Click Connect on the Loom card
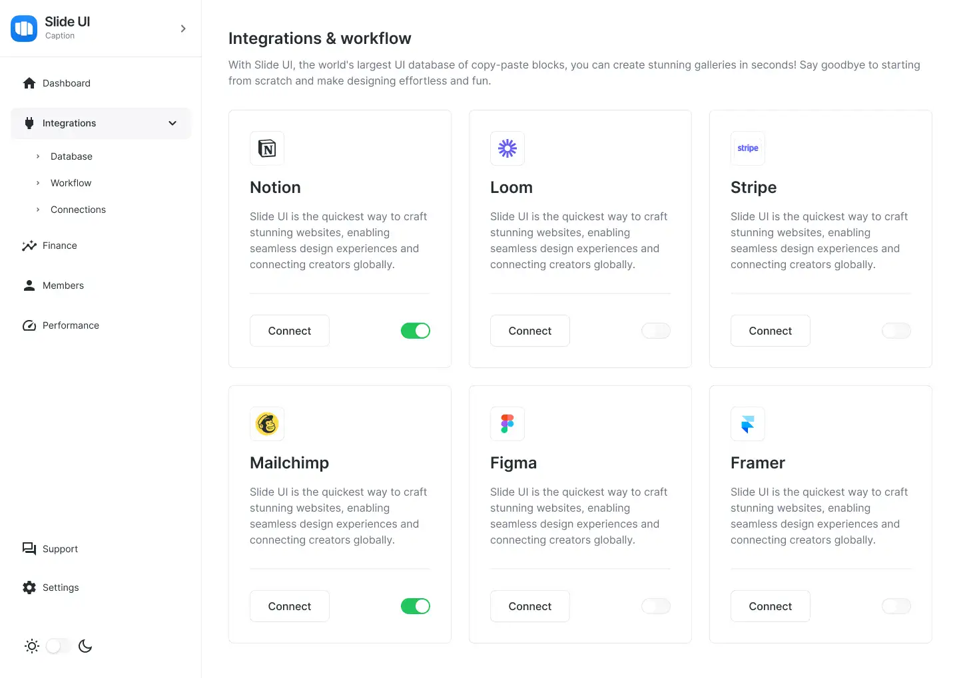Screen dimensions: 959x678 click(530, 331)
